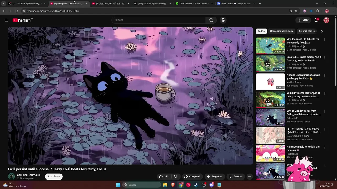The image size is (337, 189).
Task: Open the notifications bell
Action: click(x=316, y=20)
